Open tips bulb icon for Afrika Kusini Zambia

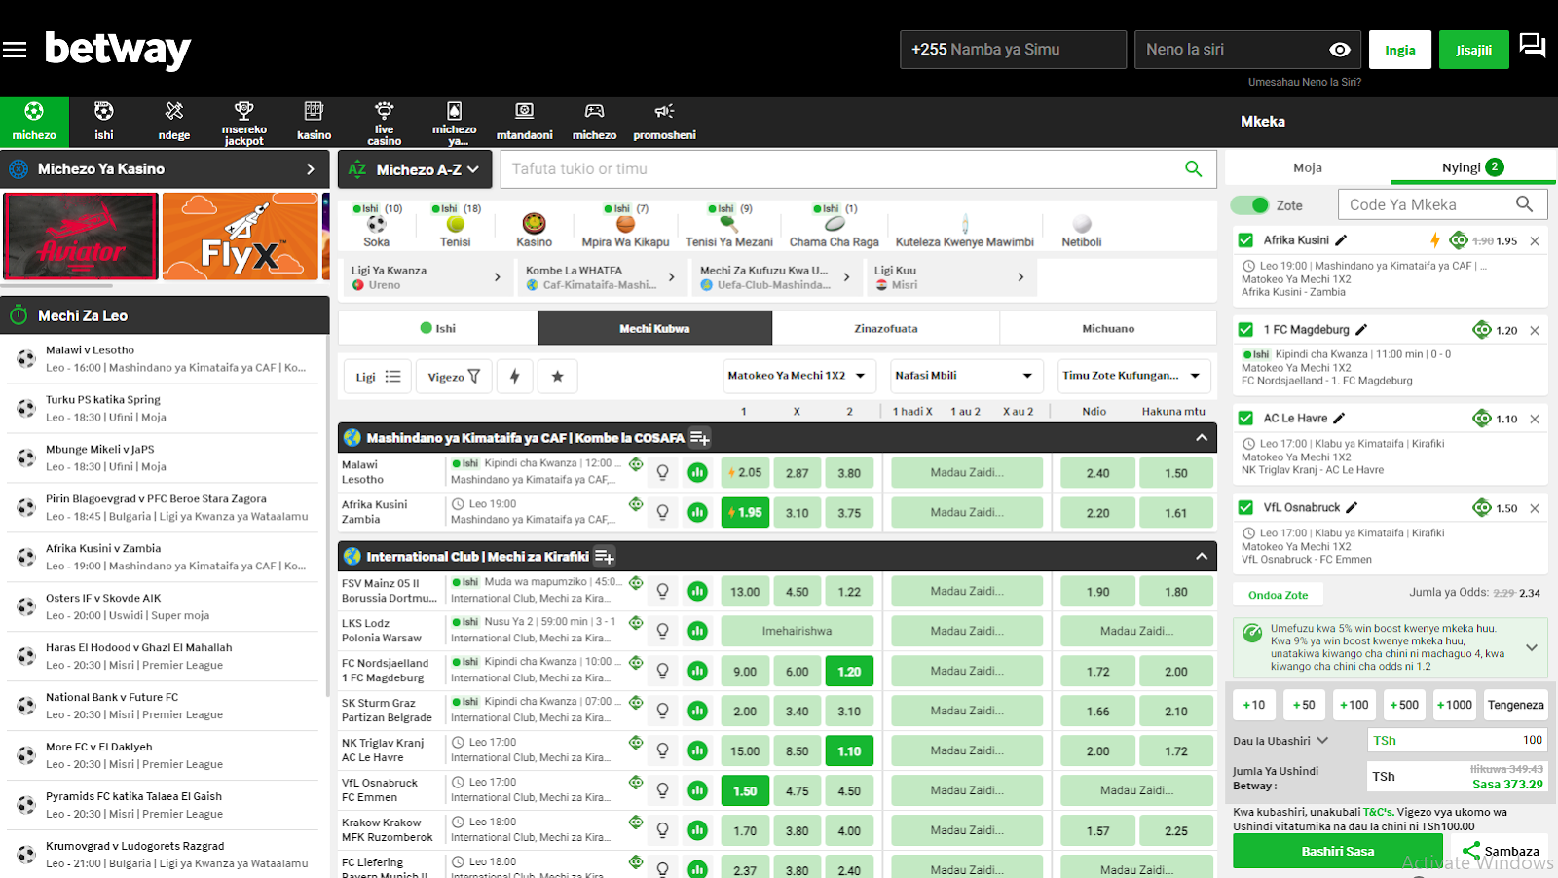point(662,512)
